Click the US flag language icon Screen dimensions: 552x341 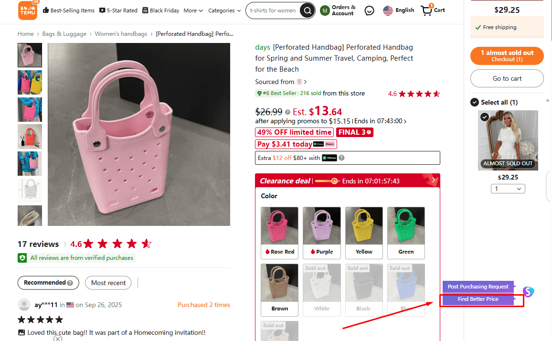(388, 10)
